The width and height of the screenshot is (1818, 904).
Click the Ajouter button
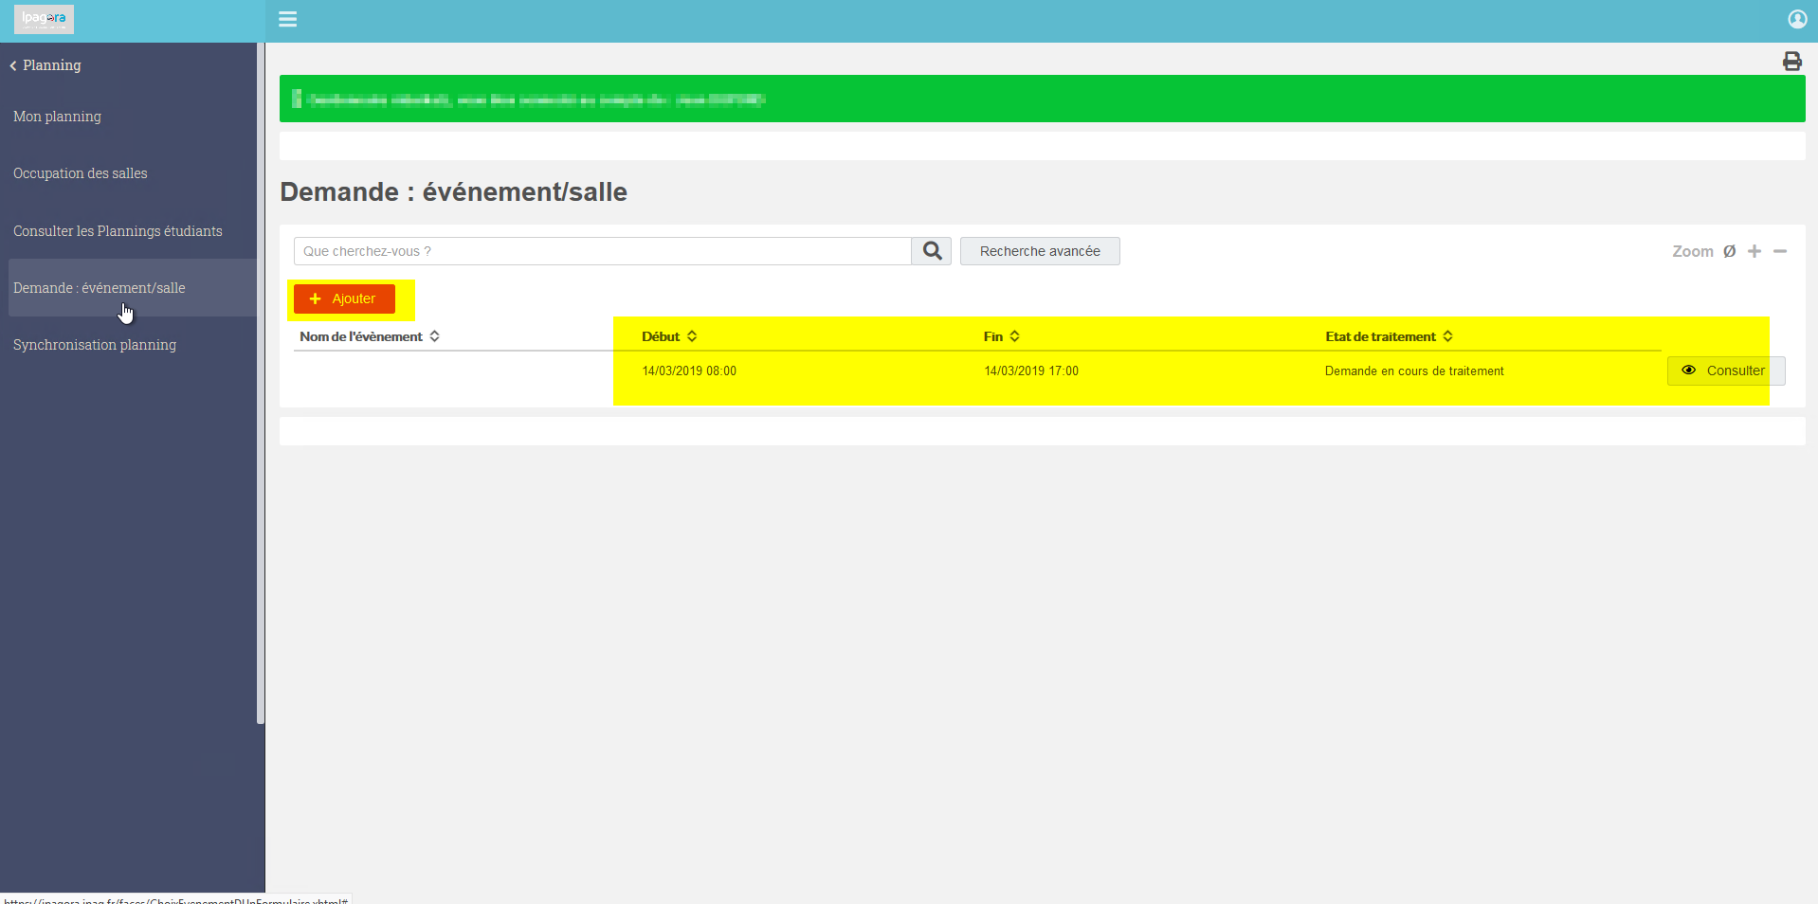[x=344, y=298]
